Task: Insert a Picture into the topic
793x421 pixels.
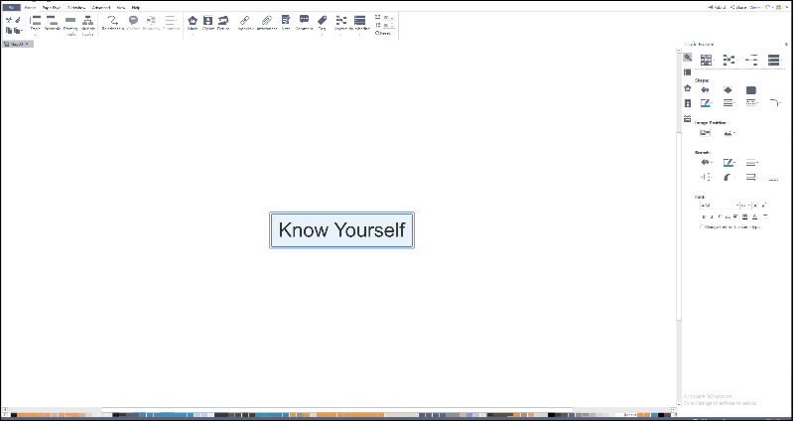Action: tap(223, 23)
